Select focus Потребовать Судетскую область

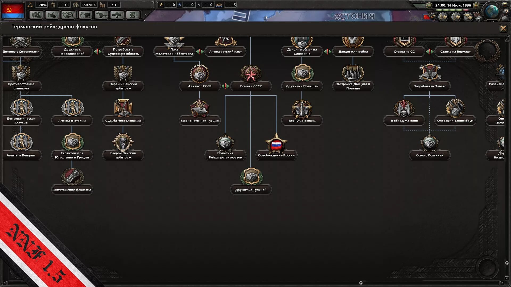pos(123,52)
